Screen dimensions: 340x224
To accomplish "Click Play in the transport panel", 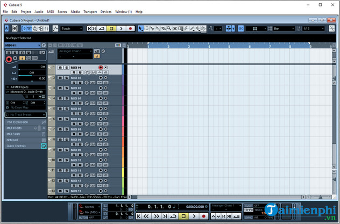I will click(194, 216).
